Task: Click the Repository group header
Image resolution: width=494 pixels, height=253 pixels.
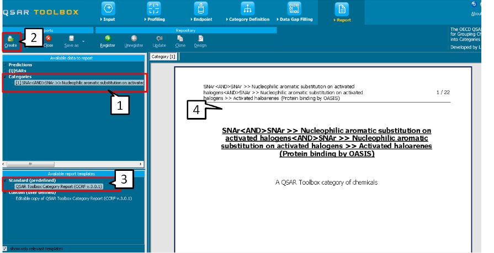Action: 185,30
